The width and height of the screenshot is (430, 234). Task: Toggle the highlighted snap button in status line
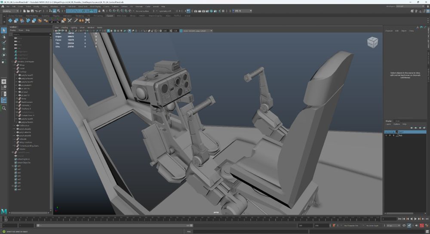pyautogui.click(x=188, y=11)
